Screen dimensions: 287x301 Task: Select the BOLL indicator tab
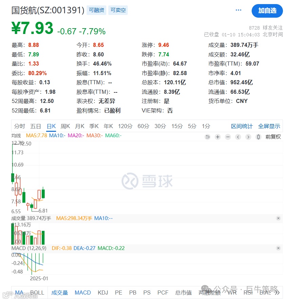37,293
